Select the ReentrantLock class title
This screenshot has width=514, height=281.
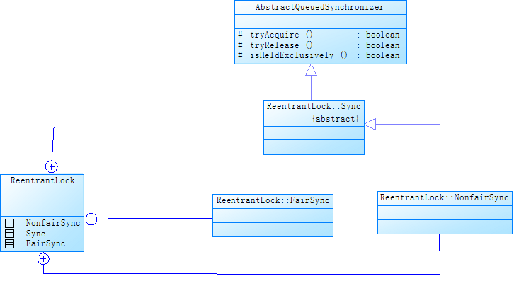pos(42,180)
